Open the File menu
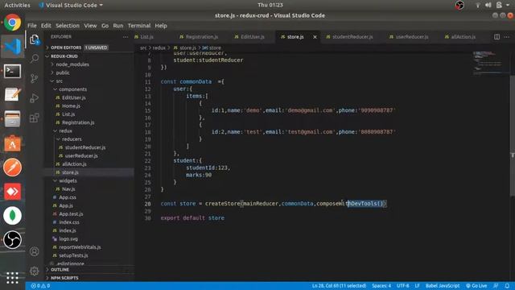The width and height of the screenshot is (515, 290). click(32, 26)
